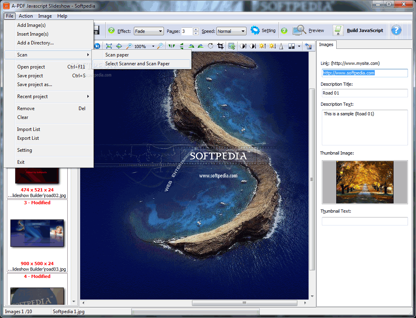
Task: Flip image horizontally with mirror icon
Action: click(172, 46)
